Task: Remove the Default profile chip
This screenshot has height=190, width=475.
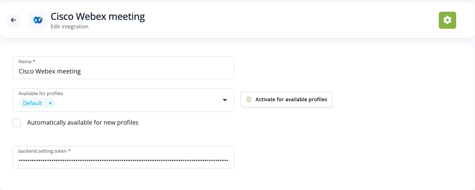Action: [x=50, y=103]
